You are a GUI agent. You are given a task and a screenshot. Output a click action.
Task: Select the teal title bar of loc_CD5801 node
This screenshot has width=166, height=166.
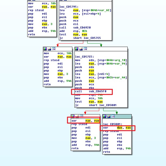[117, 116]
